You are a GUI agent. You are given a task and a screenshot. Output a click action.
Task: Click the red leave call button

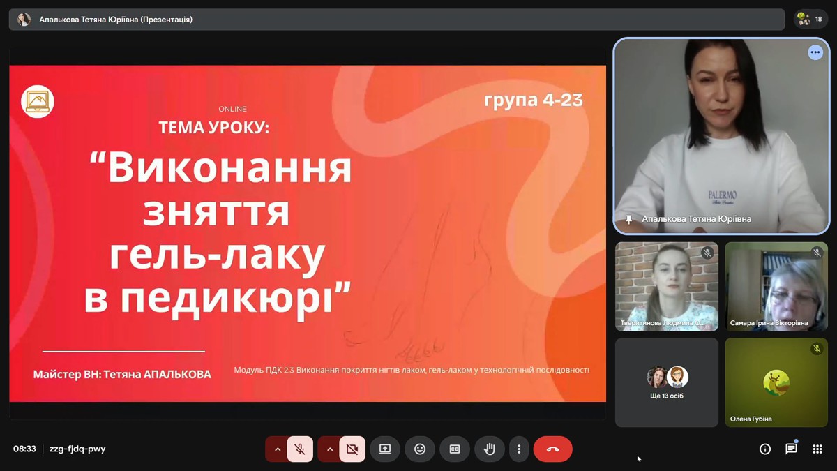[x=552, y=449]
